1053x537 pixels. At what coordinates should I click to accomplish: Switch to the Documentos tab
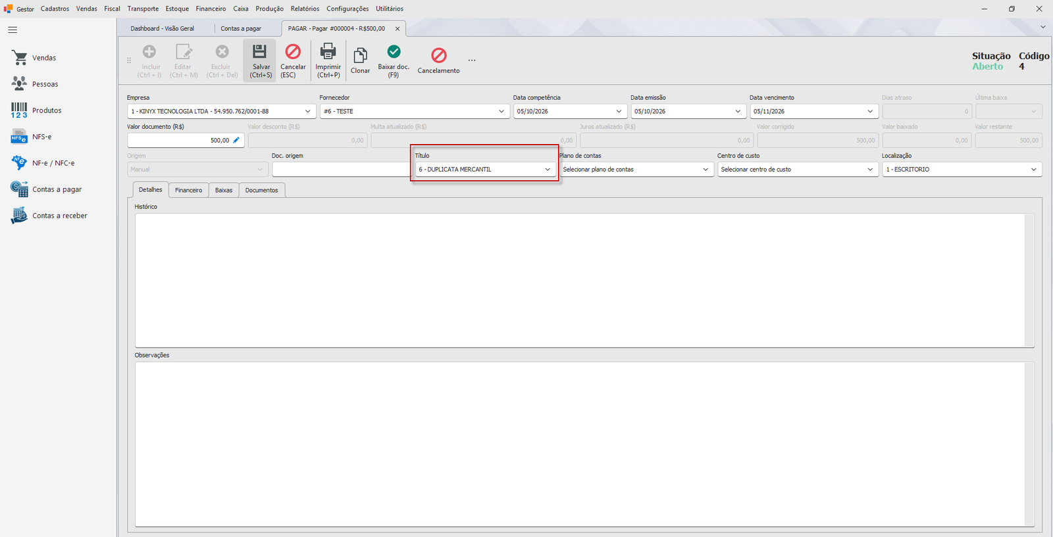[x=262, y=190]
